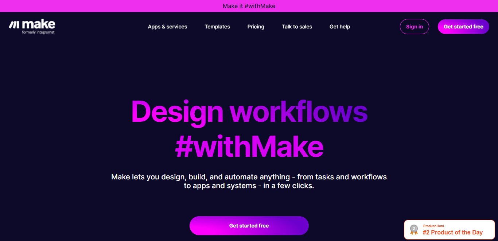Go to Templates page

click(x=217, y=27)
